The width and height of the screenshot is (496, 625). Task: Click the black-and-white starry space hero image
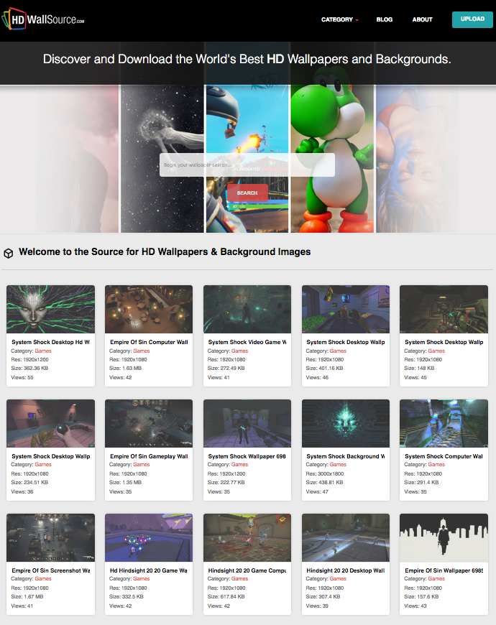click(x=162, y=159)
